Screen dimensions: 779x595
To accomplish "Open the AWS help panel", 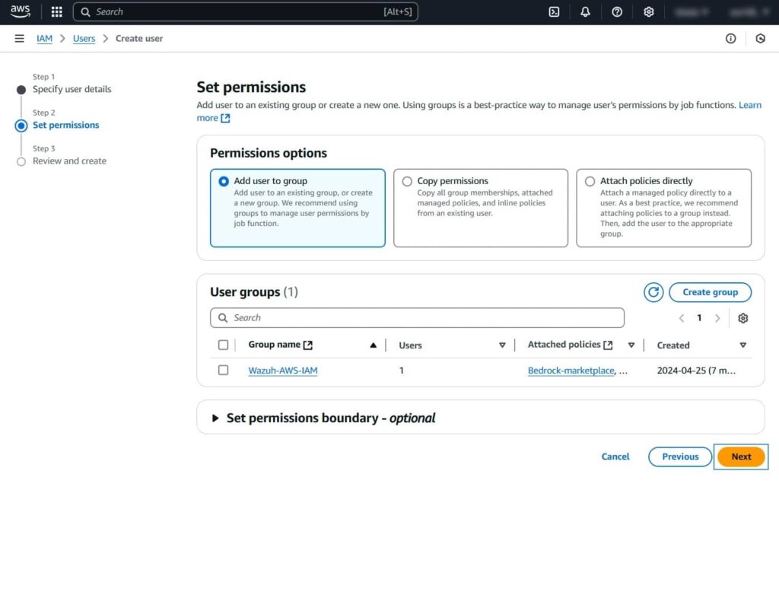I will click(x=616, y=11).
